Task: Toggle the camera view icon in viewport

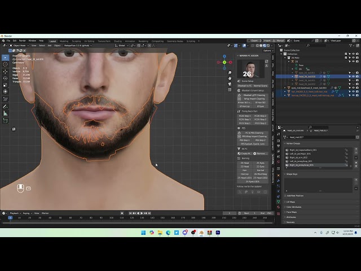Action: tap(230, 84)
